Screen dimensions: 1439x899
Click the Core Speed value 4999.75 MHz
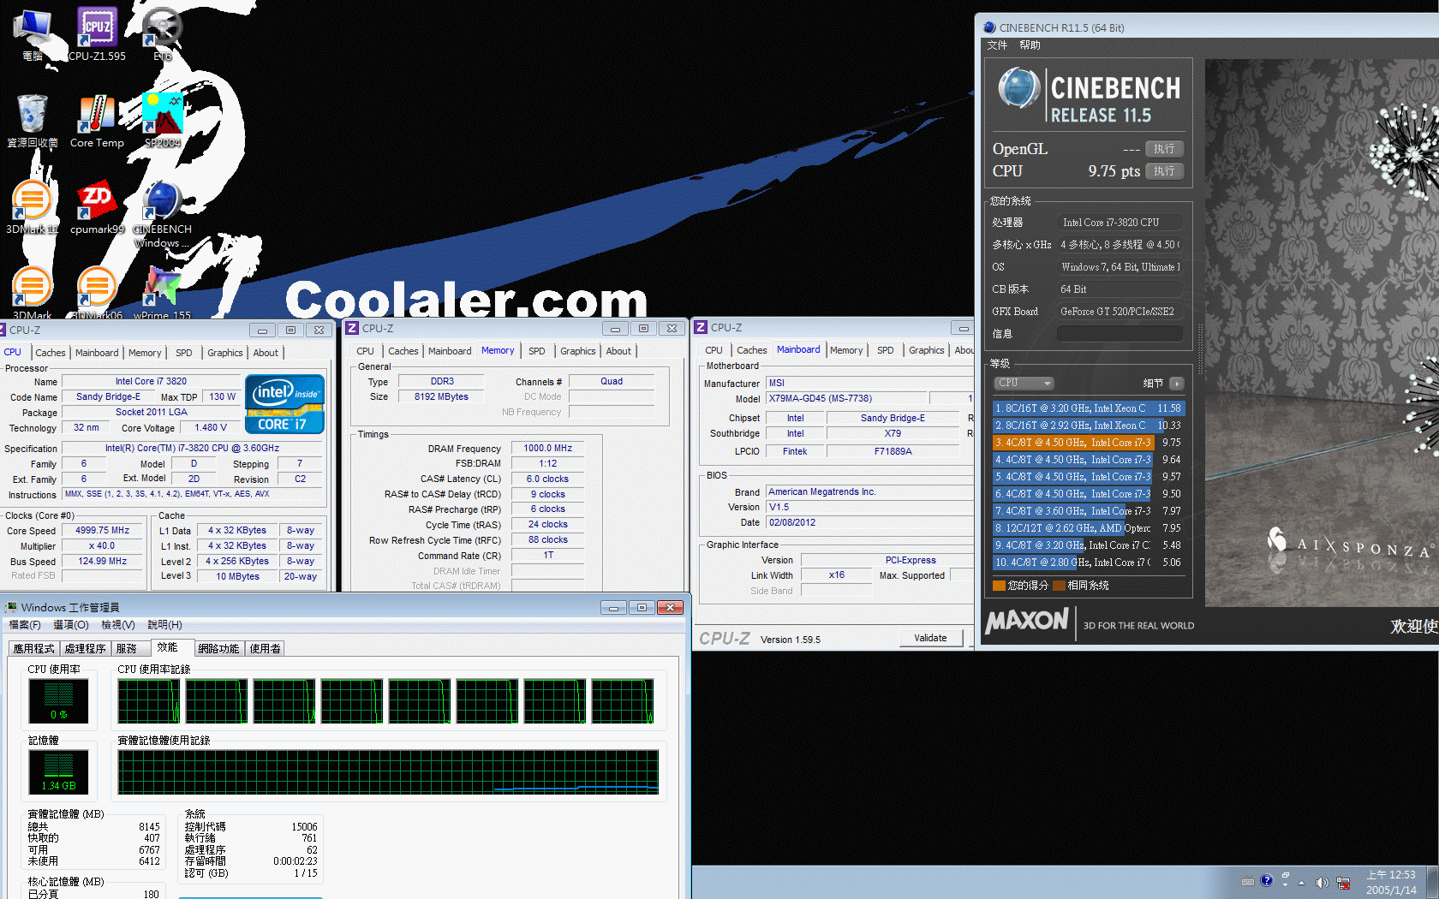click(x=103, y=530)
